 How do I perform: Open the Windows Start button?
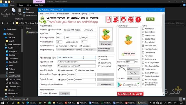click(3, 103)
